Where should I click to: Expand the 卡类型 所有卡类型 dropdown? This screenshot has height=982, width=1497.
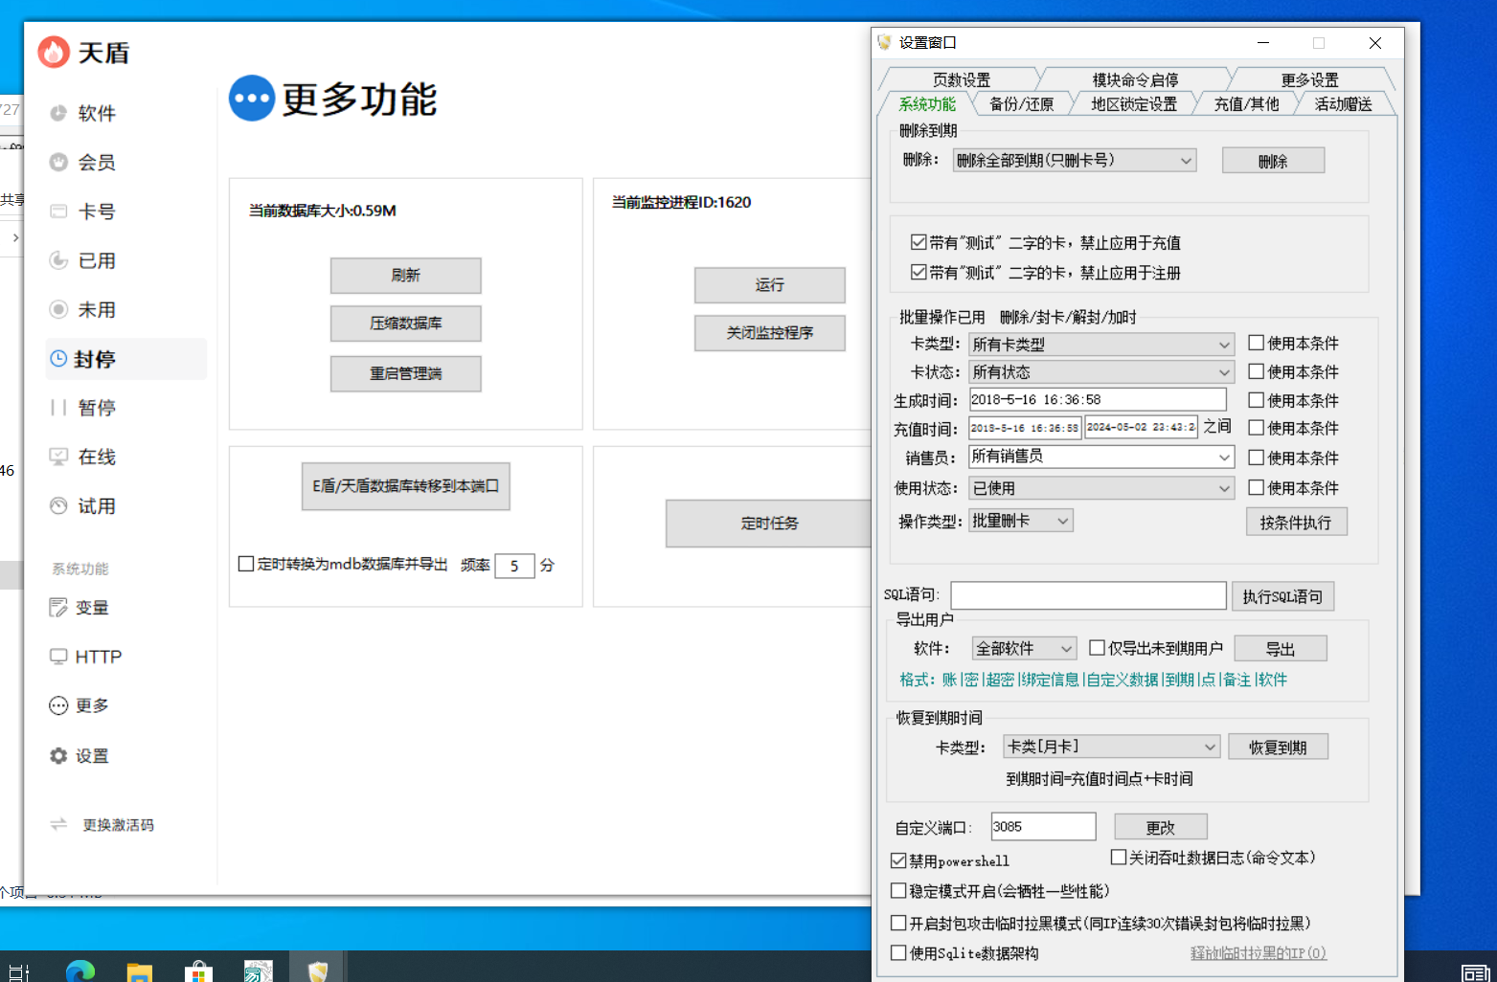pyautogui.click(x=1101, y=344)
